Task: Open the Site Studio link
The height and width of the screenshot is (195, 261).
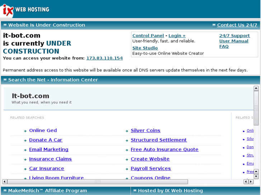Action: 145,48
